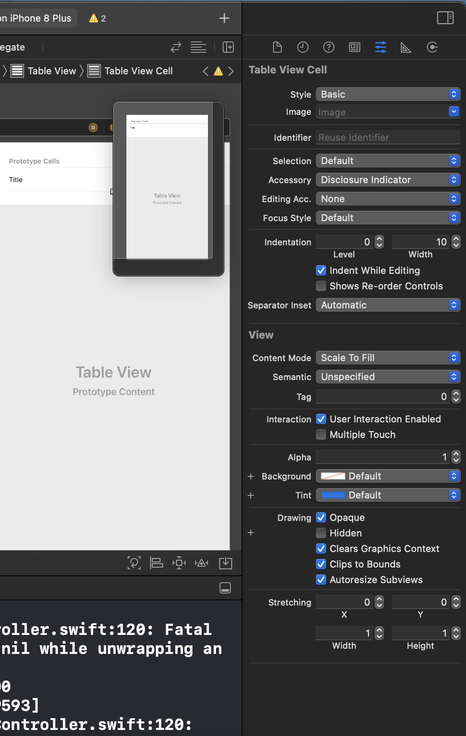Image resolution: width=466 pixels, height=736 pixels.
Task: Toggle Clears Graphics Context checkbox
Action: click(321, 549)
